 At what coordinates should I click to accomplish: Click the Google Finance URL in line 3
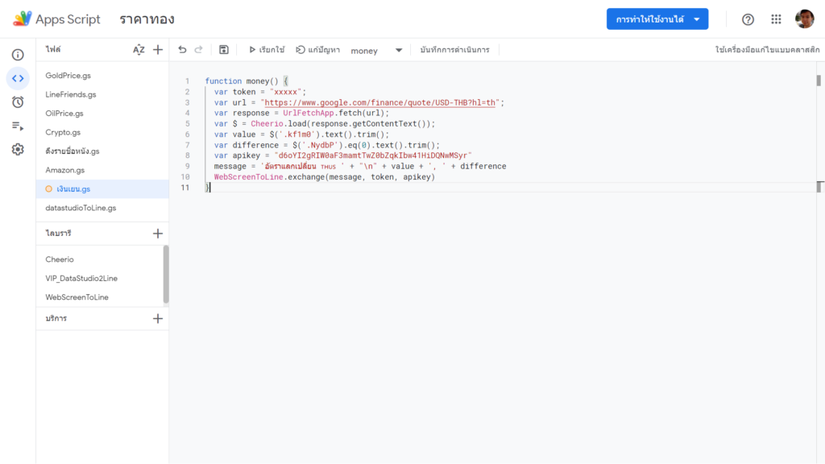point(380,102)
